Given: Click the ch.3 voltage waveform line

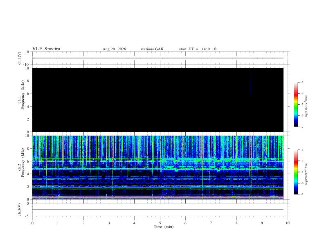Looking at the screenshot, I should [x=158, y=210].
